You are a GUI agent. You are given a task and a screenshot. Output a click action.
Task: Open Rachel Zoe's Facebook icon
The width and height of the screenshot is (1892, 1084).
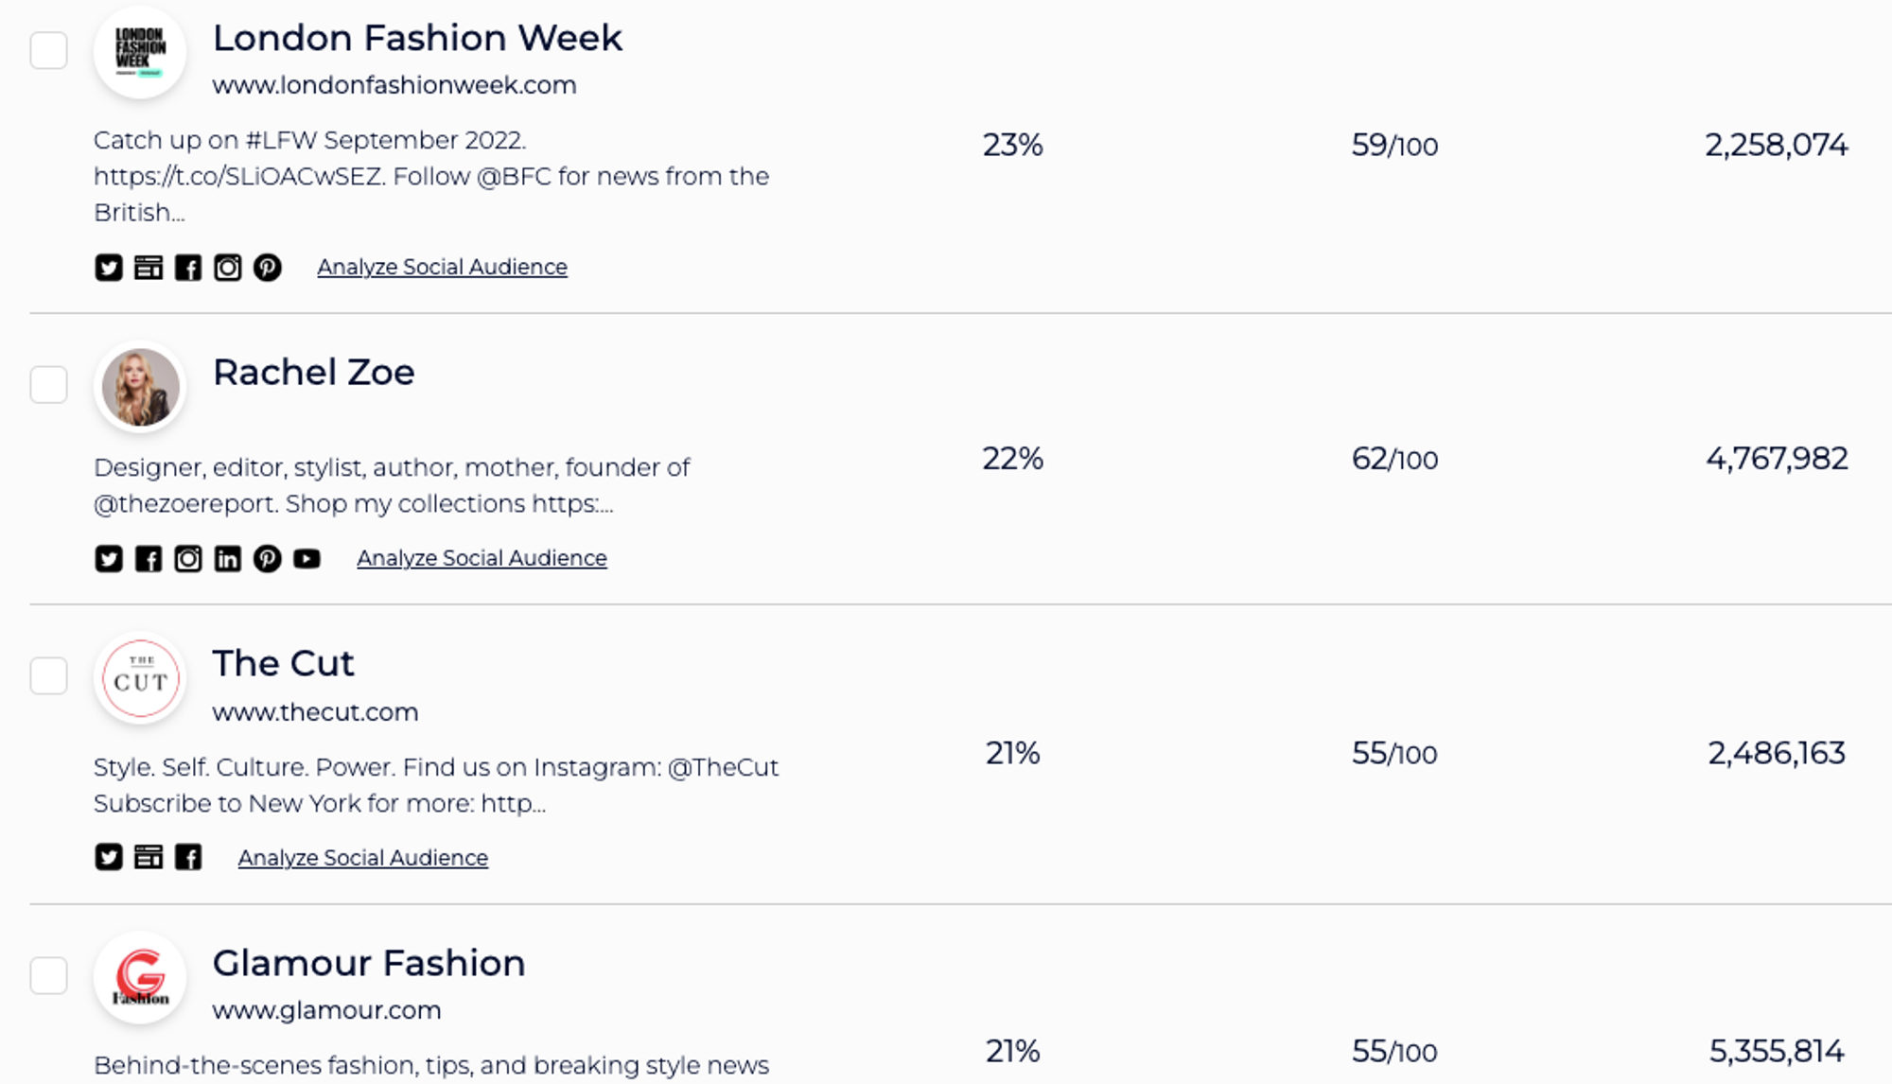coord(149,559)
